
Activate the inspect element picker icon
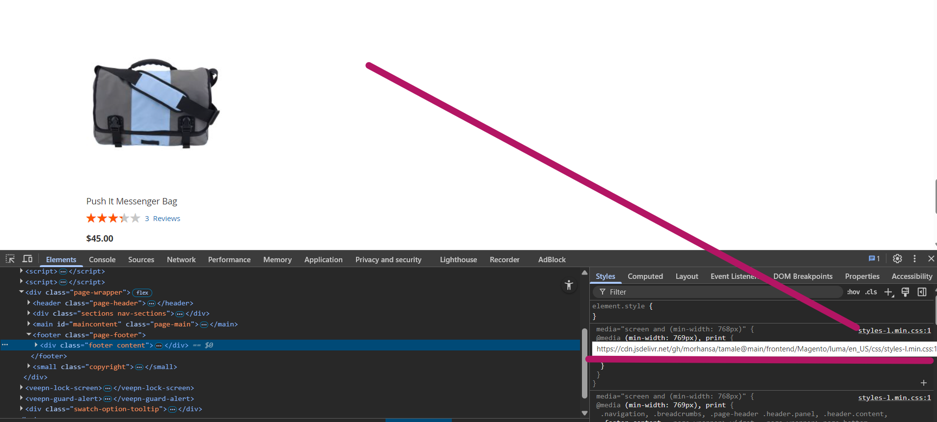10,259
